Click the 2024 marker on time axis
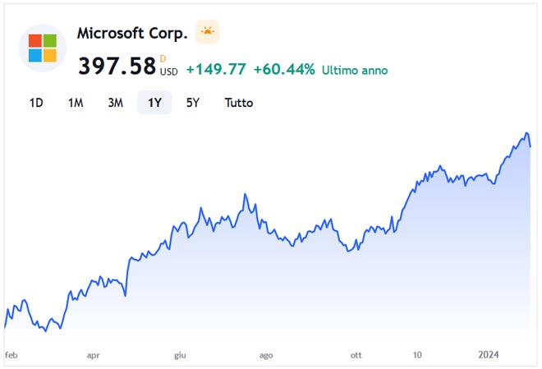The width and height of the screenshot is (542, 369). 489,355
